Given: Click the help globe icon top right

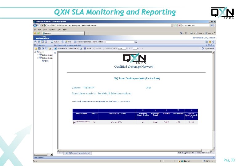Looking at the screenshot, I should [x=213, y=42].
